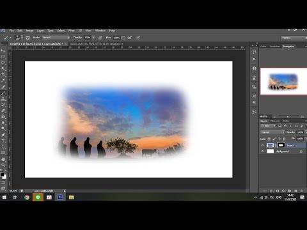Delete layer using trash icon
The image size is (307, 230).
click(x=301, y=191)
